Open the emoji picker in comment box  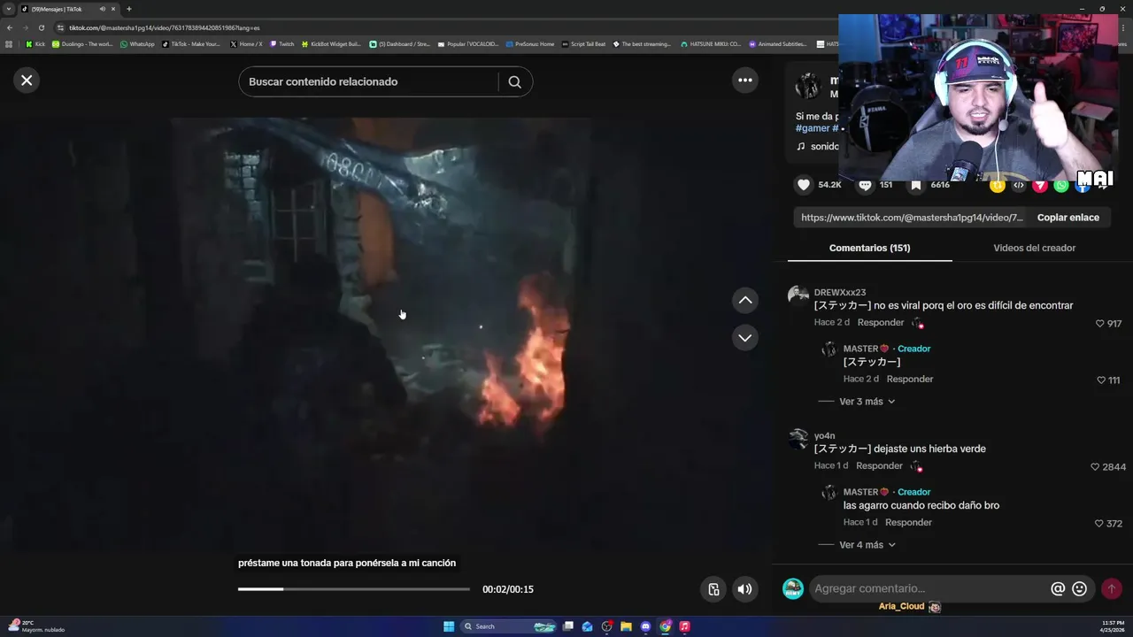point(1079,588)
